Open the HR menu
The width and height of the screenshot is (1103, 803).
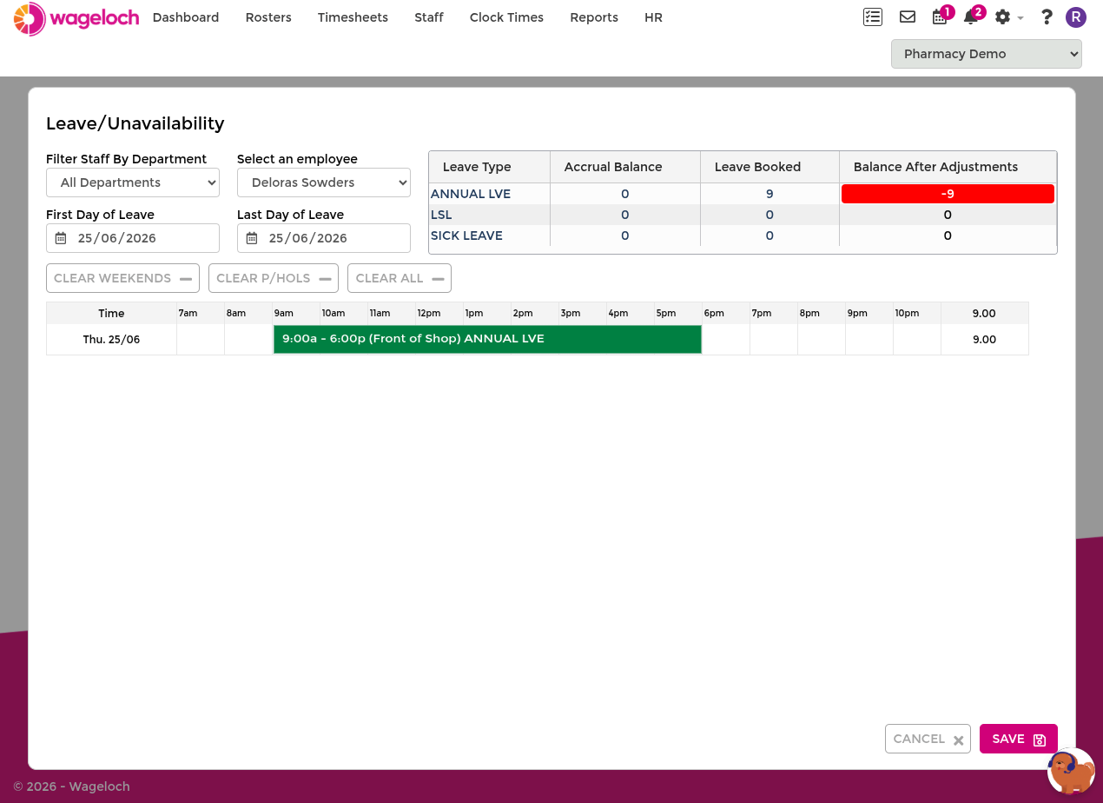pos(653,17)
